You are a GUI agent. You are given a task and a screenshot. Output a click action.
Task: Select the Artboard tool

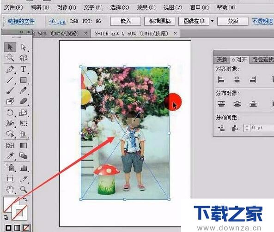point(10,179)
